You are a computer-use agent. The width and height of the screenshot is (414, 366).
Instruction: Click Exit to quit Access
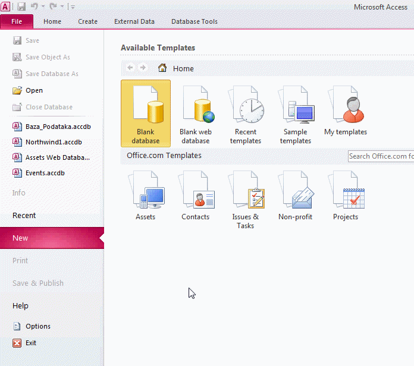pos(24,343)
